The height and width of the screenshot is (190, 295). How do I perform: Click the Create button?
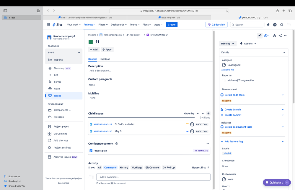pyautogui.click(x=172, y=24)
